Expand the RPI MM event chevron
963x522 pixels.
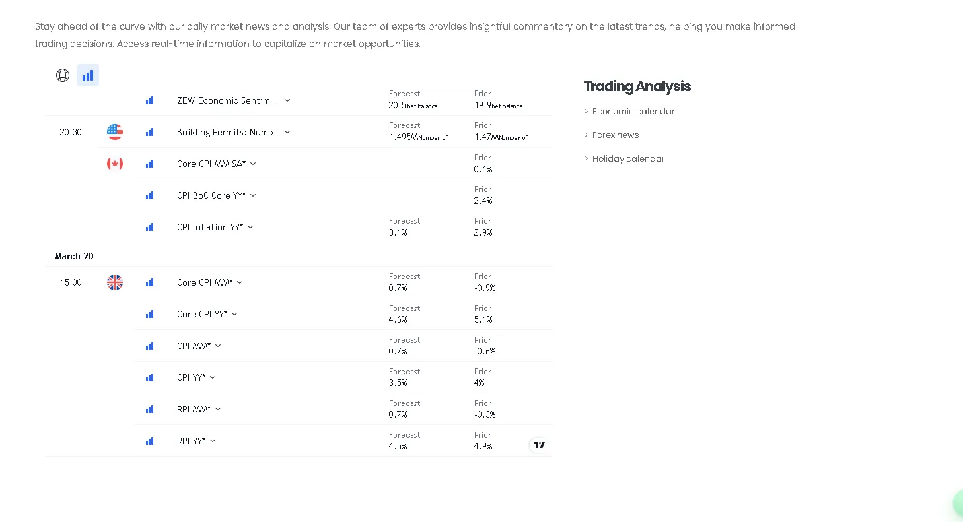click(218, 409)
